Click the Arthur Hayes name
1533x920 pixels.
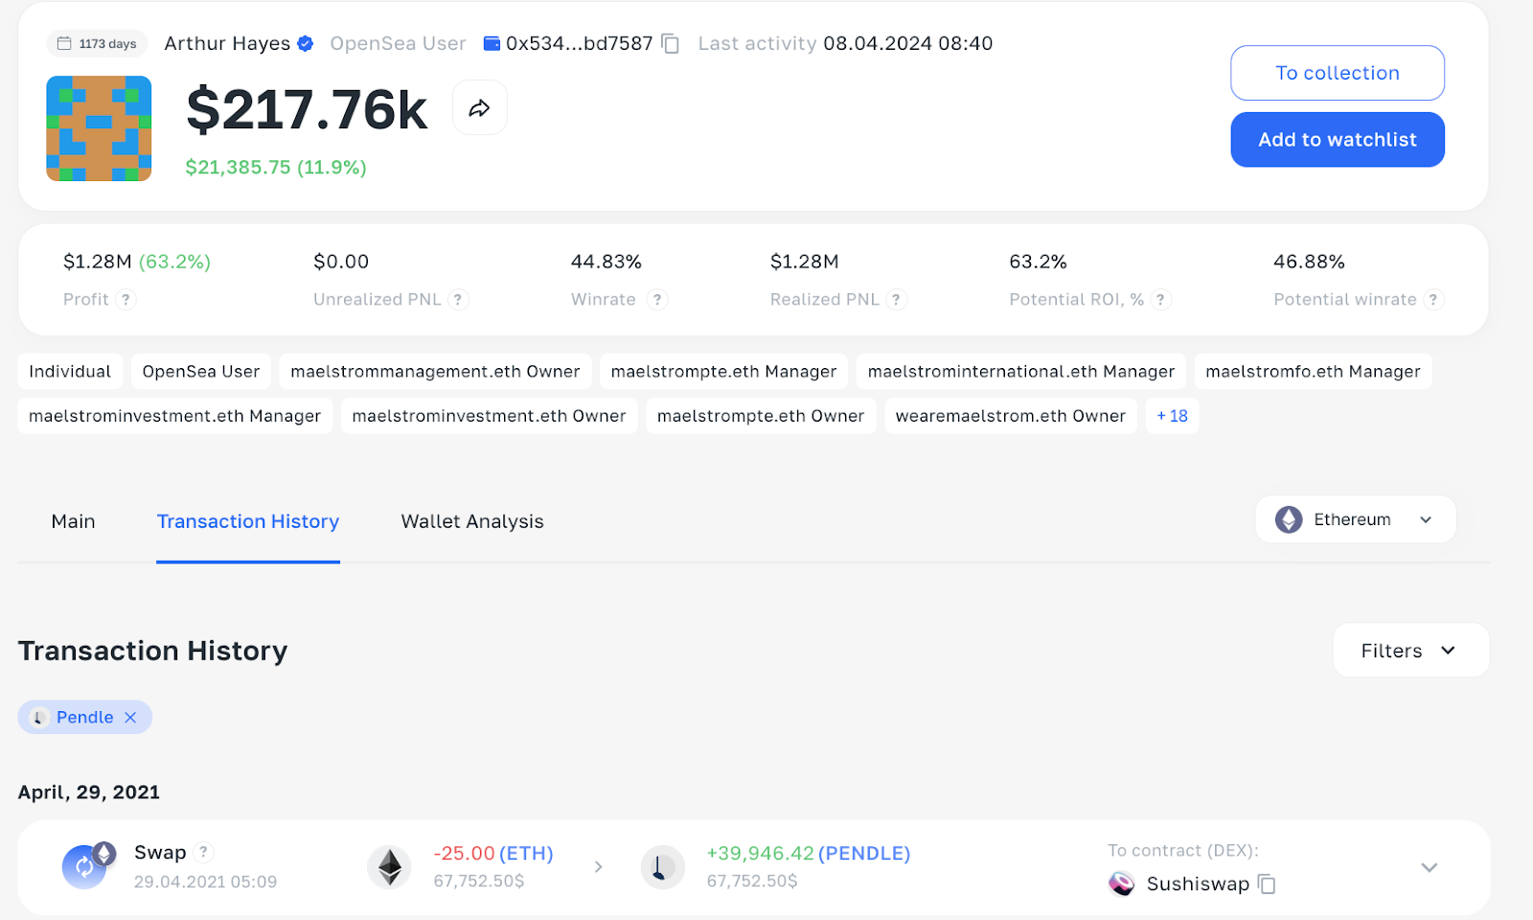click(x=227, y=43)
